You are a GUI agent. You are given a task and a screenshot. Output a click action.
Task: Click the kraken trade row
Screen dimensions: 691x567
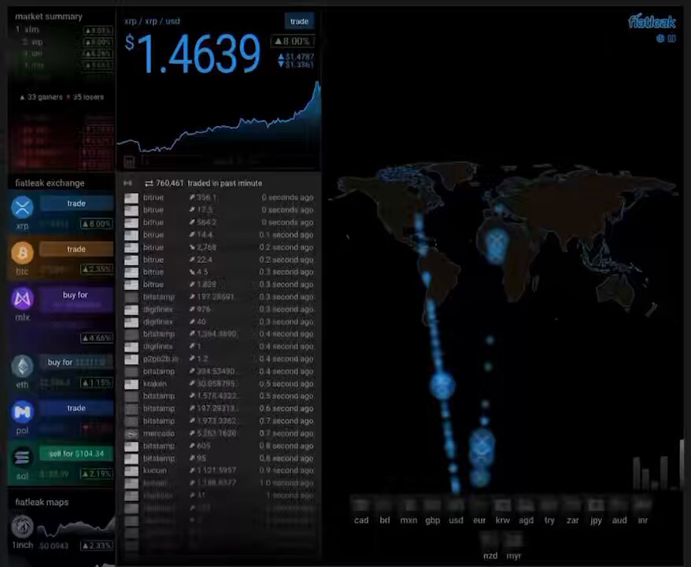tap(219, 384)
